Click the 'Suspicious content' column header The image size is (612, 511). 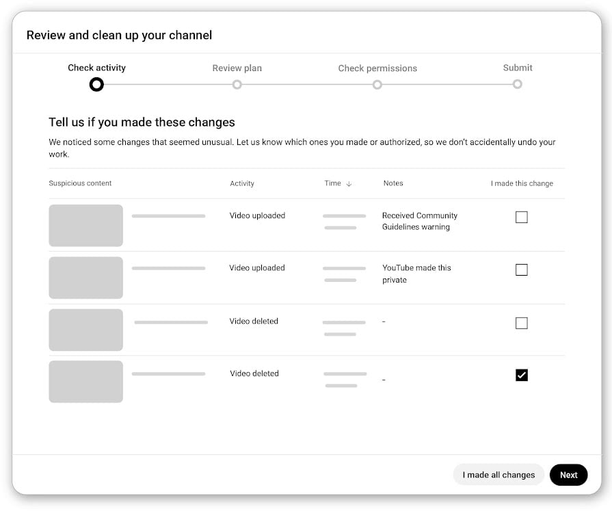click(x=80, y=183)
